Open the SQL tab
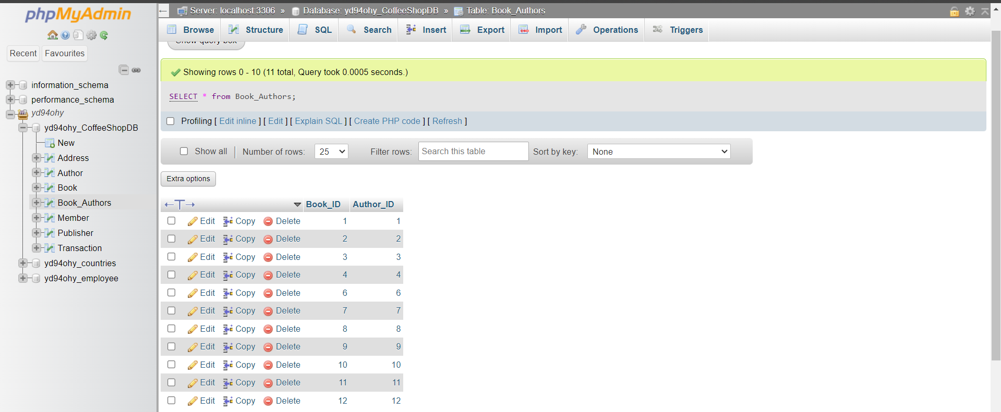The image size is (1001, 412). pyautogui.click(x=314, y=30)
